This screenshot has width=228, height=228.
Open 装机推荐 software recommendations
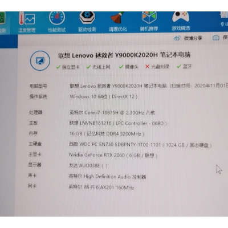click(149, 22)
